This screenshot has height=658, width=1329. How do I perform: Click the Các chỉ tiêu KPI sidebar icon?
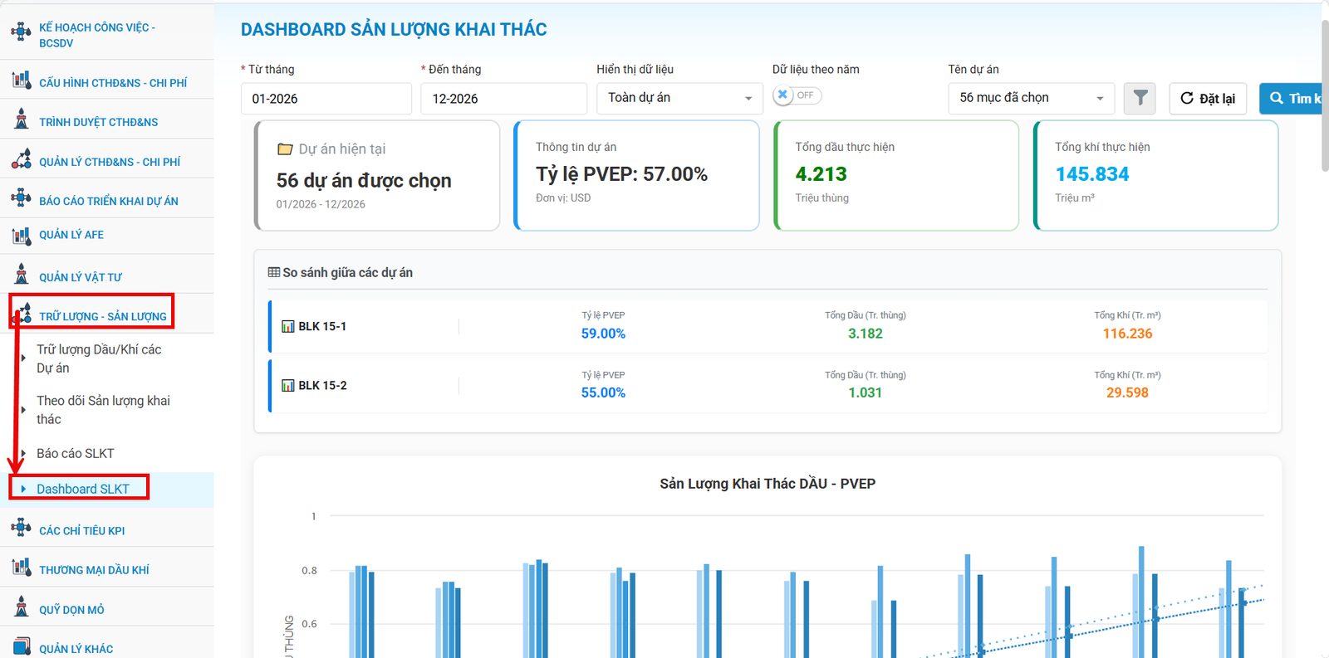click(21, 528)
